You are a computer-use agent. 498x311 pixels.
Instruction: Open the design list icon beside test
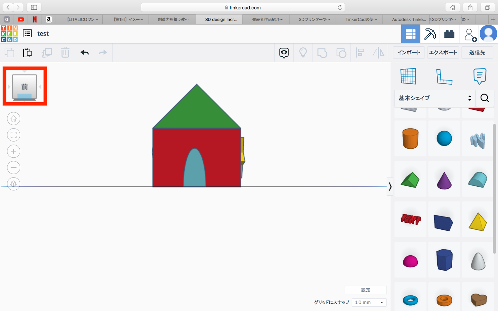click(x=27, y=34)
